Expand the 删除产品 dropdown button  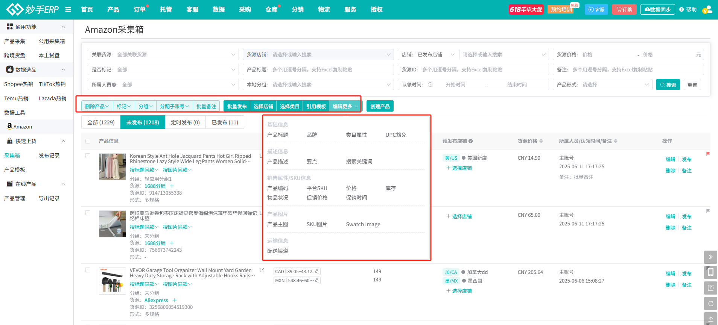pyautogui.click(x=97, y=106)
